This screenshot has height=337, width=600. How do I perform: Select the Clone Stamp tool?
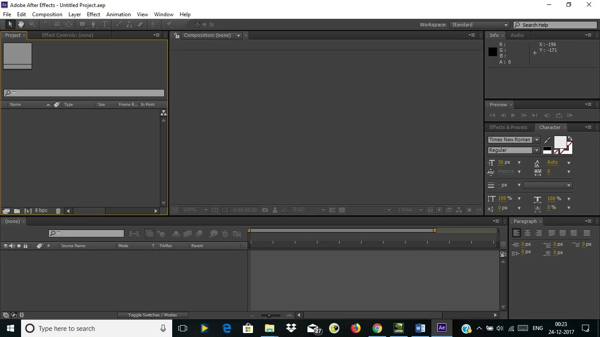[130, 25]
